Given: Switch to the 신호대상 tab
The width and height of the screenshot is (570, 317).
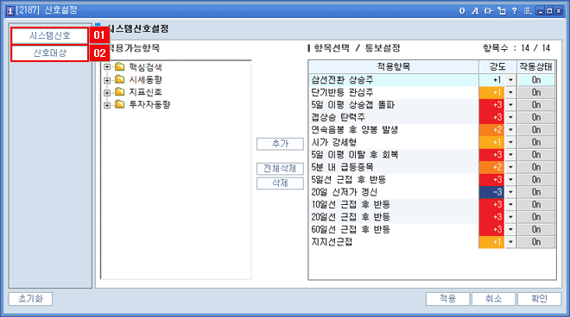Looking at the screenshot, I should pyautogui.click(x=50, y=53).
